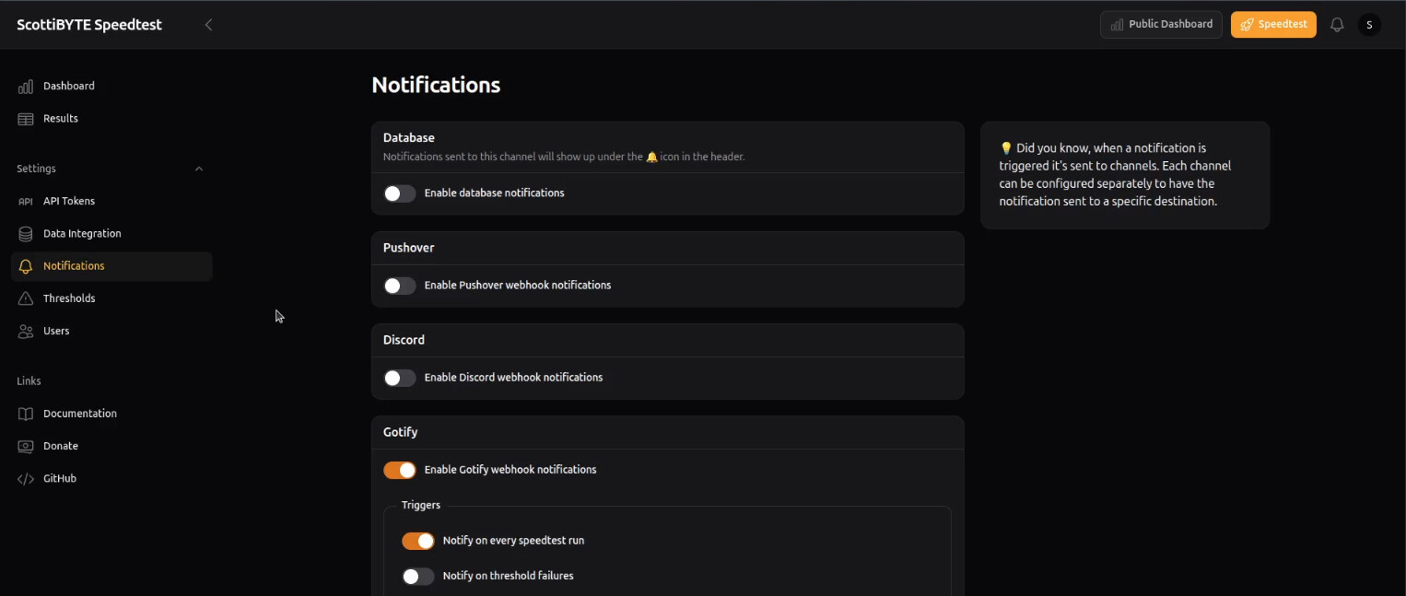Open Users settings page
The height and width of the screenshot is (596, 1406).
111,331
